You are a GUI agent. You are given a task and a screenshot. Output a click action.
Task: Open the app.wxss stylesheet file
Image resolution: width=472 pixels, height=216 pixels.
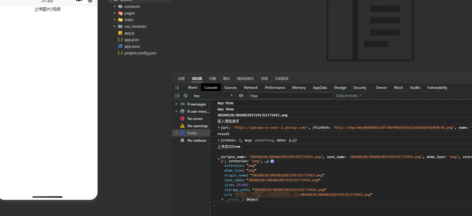point(132,47)
